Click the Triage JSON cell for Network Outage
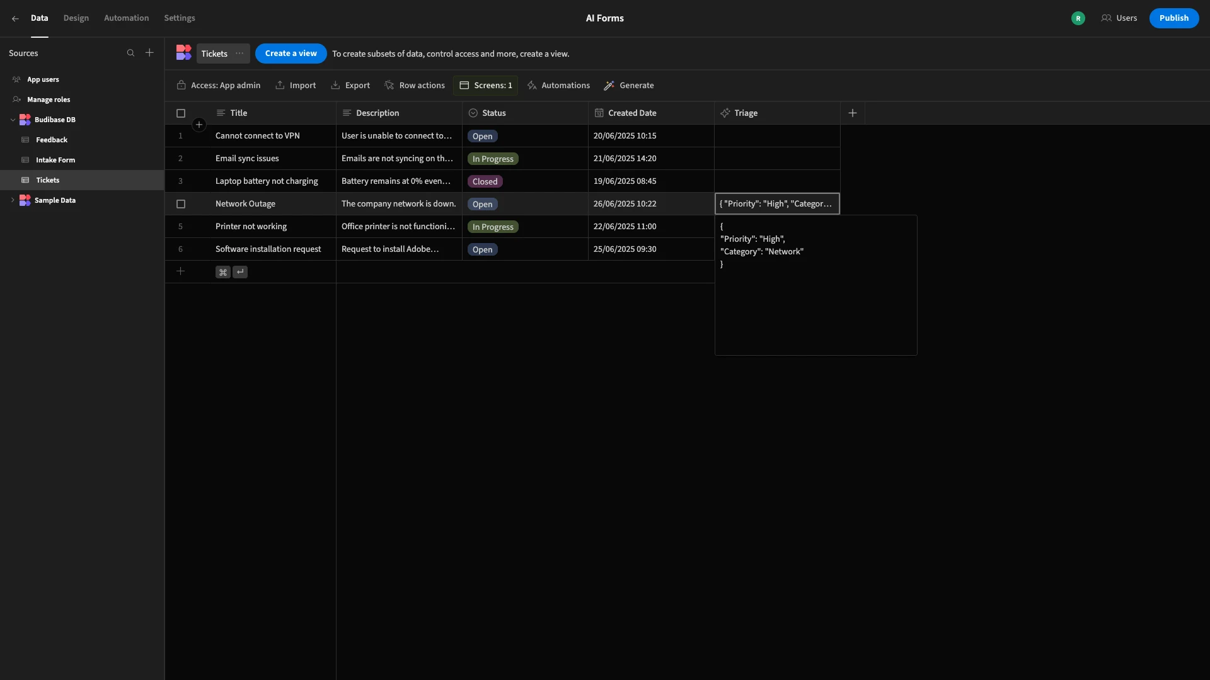 [x=777, y=204]
